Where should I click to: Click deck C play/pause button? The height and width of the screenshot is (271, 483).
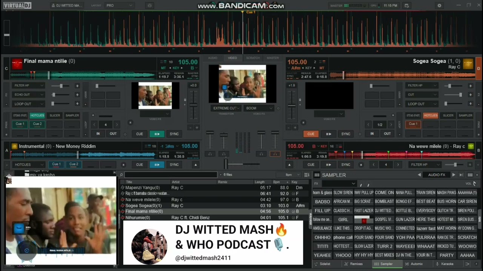157,134
